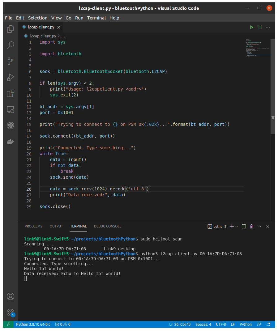This screenshot has width=278, height=331.
Task: Select Python 3.8.10 64-bit interpreter
Action: point(33,325)
